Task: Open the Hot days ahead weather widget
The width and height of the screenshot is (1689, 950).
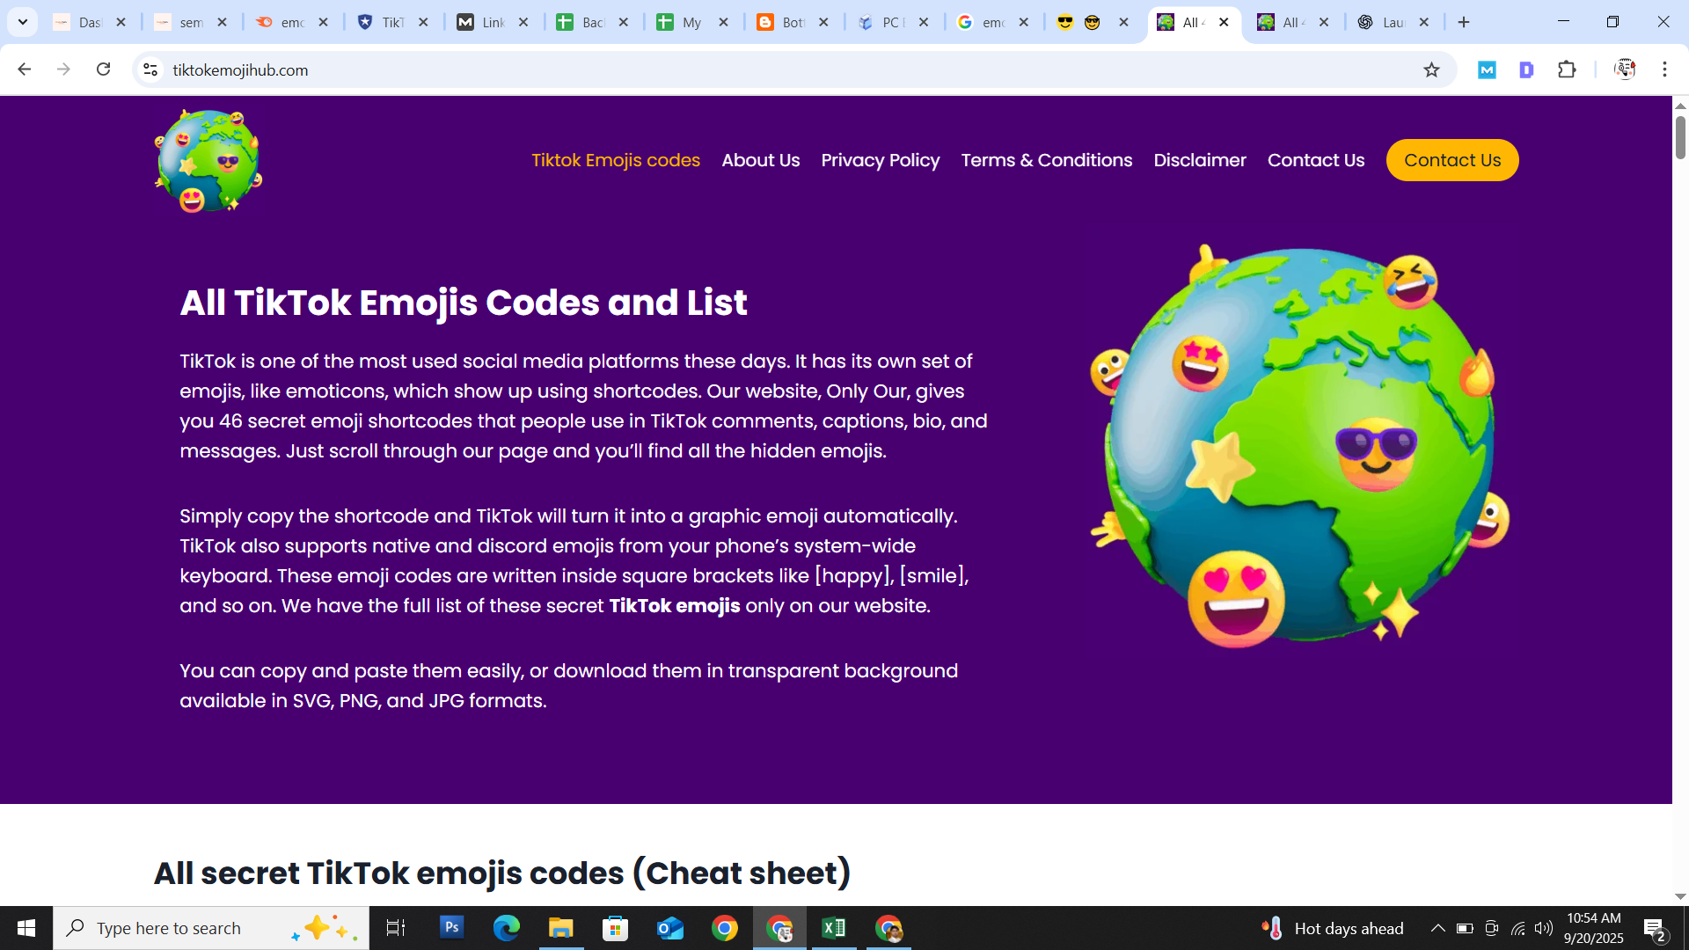Action: (1332, 928)
